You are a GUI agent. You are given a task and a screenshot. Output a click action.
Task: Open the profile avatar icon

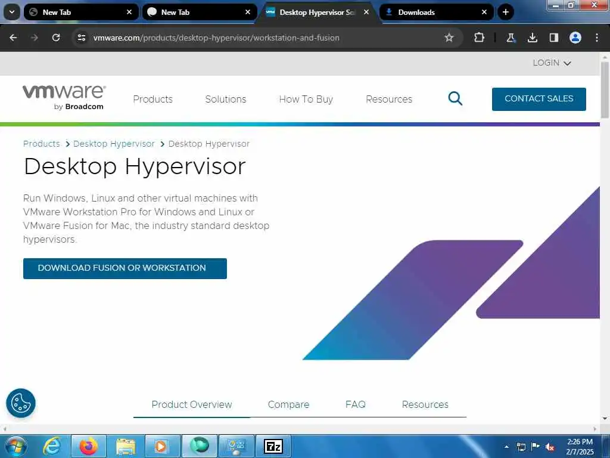(x=575, y=38)
